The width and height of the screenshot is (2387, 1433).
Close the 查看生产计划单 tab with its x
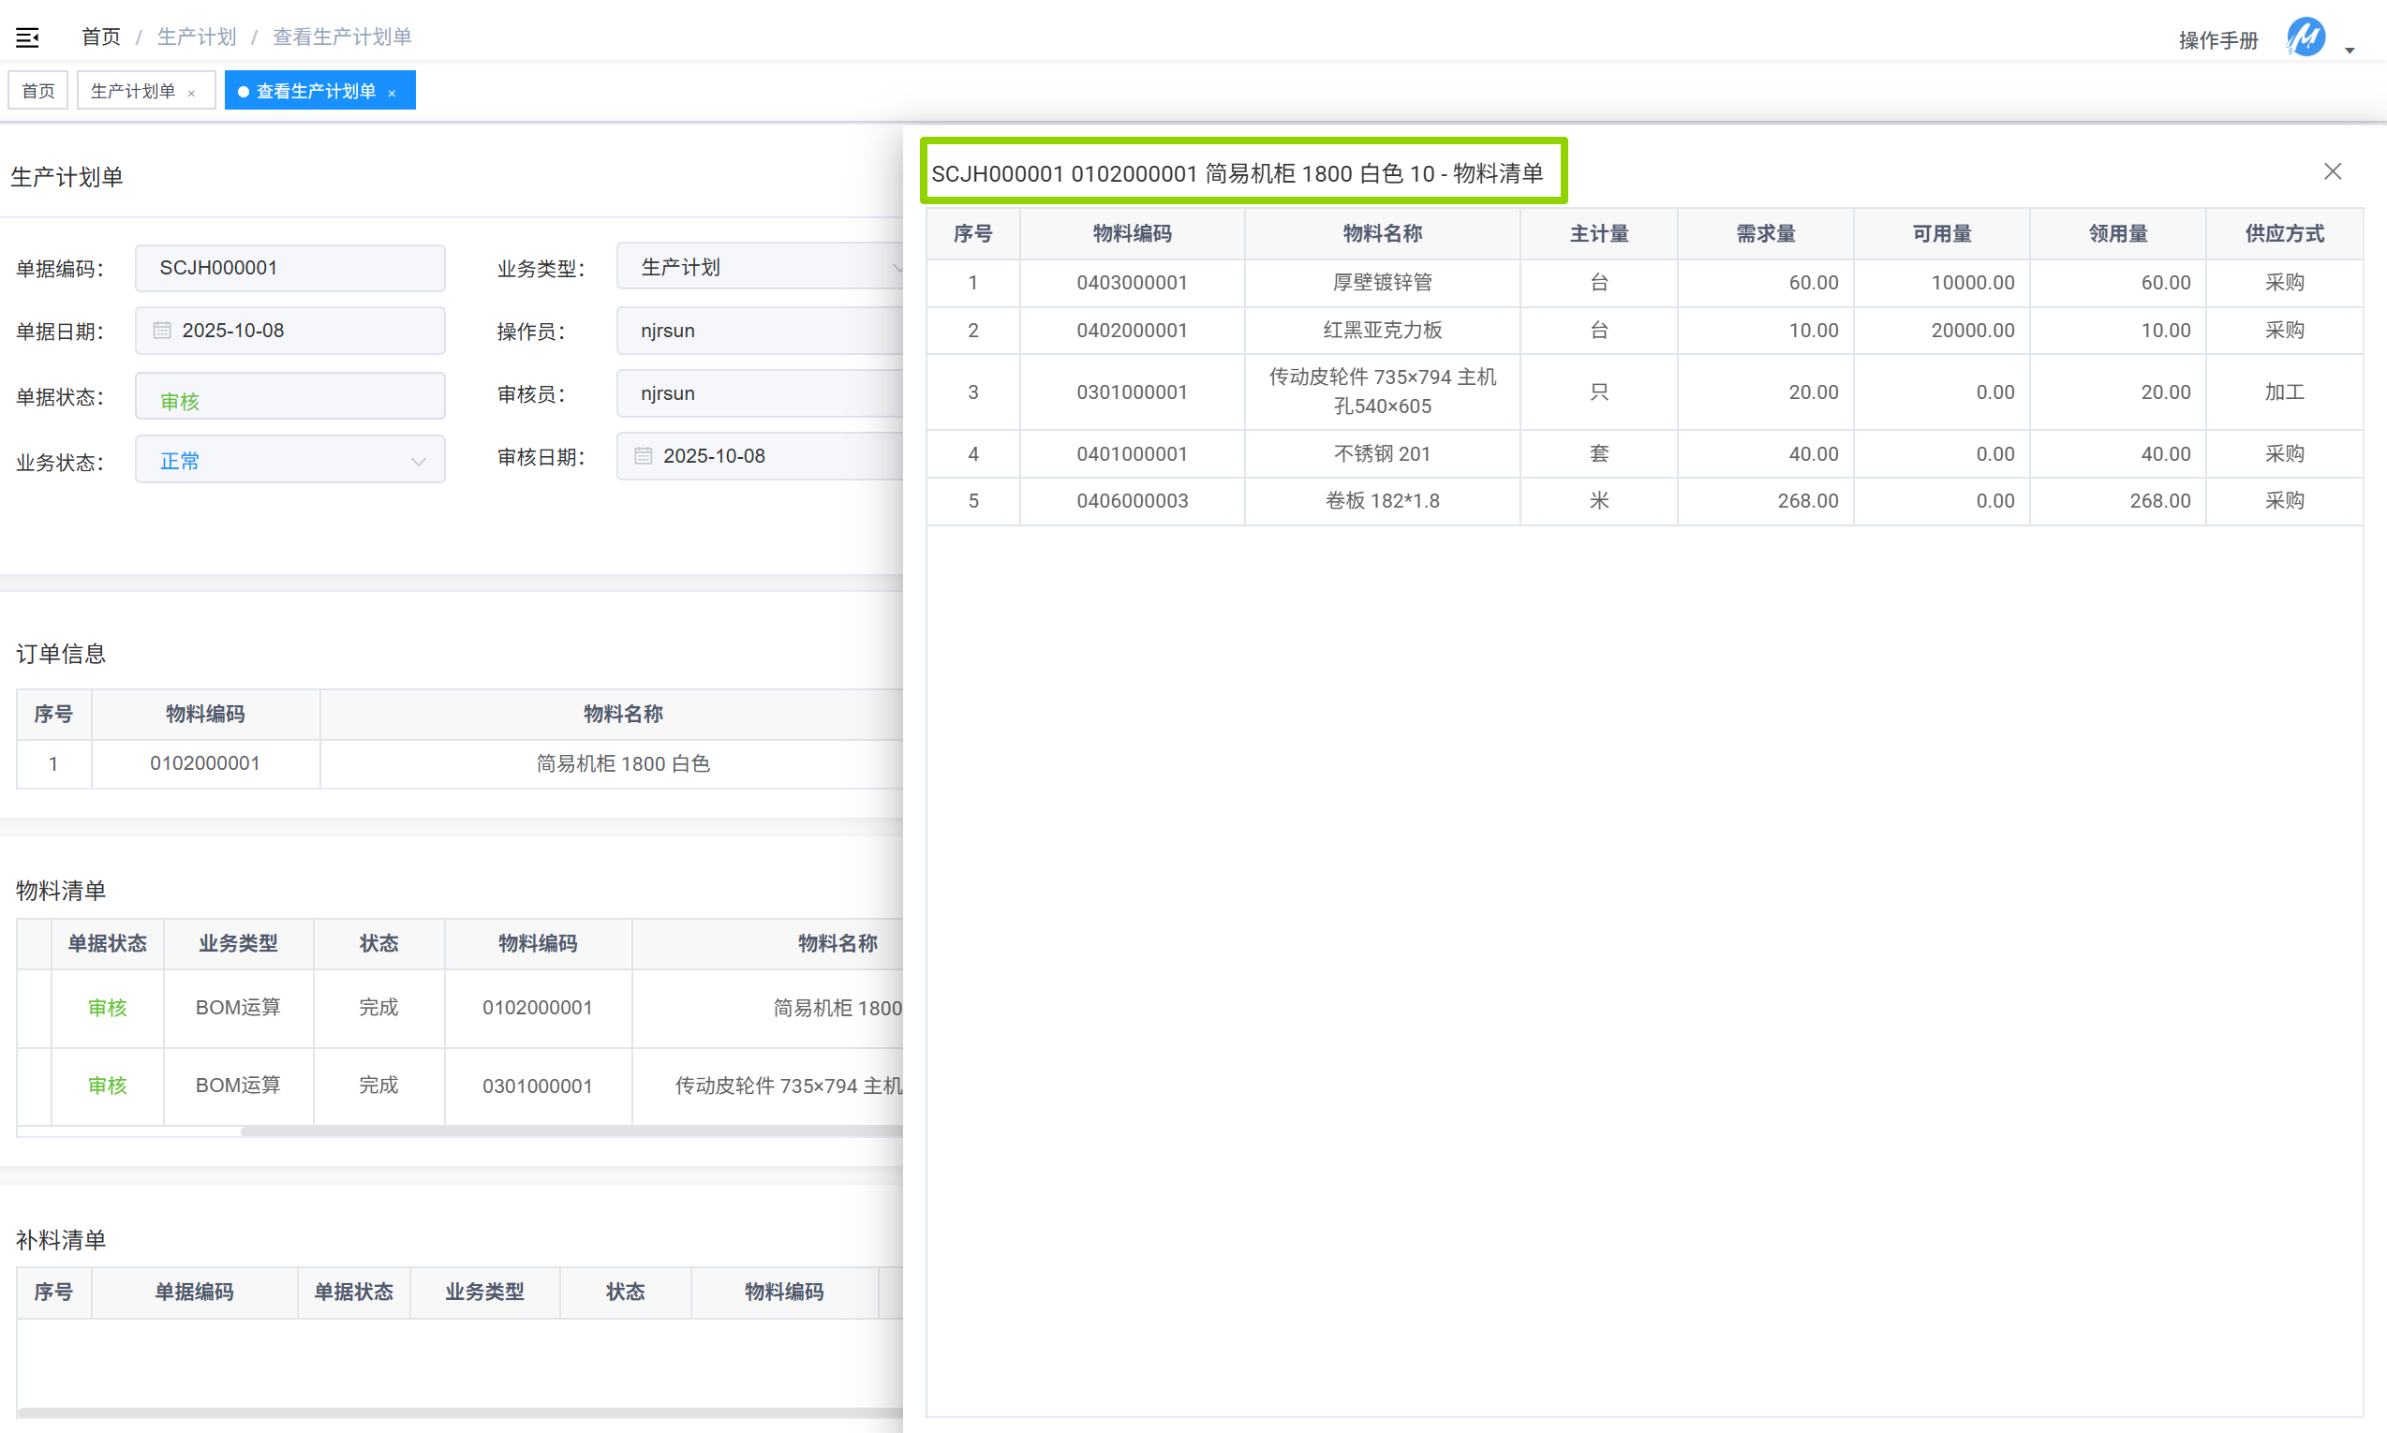pyautogui.click(x=392, y=94)
